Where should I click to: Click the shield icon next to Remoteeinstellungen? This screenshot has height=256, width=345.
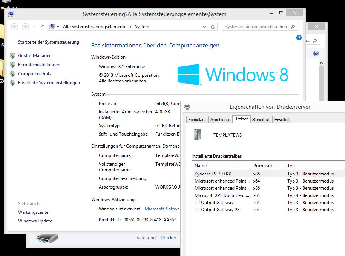(12, 65)
